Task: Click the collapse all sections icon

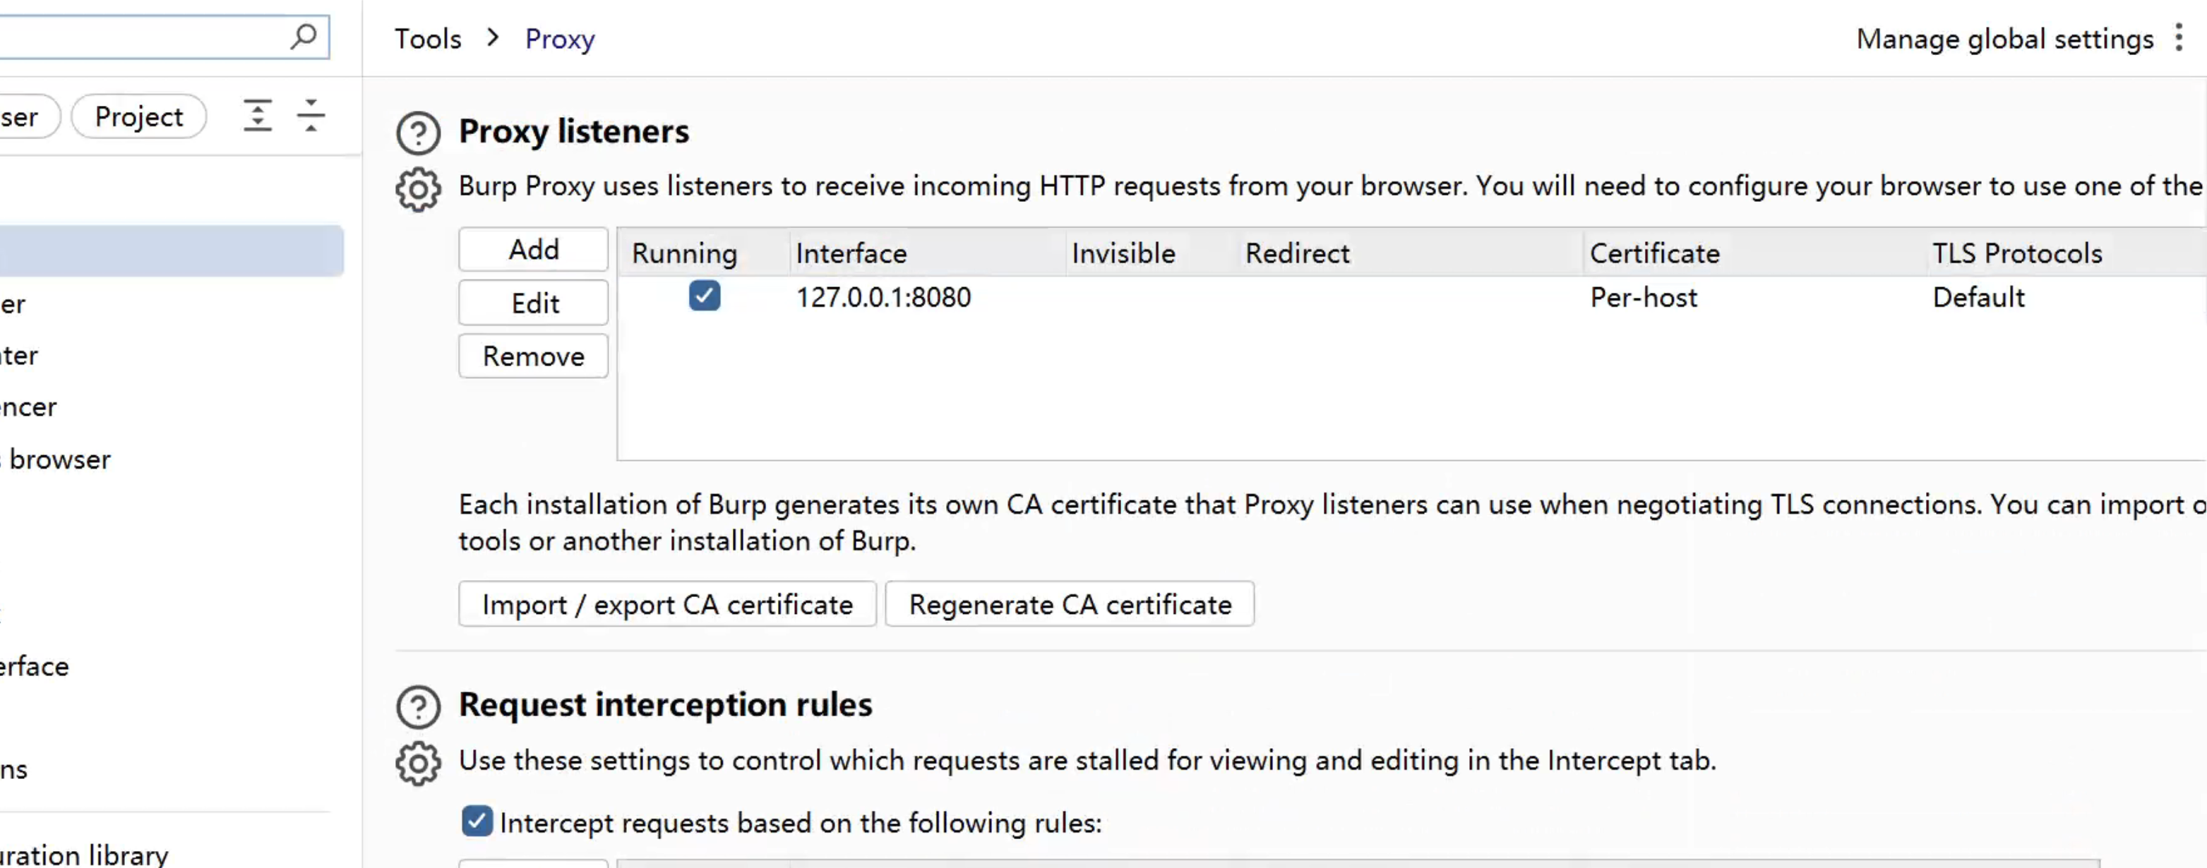Action: click(x=311, y=116)
